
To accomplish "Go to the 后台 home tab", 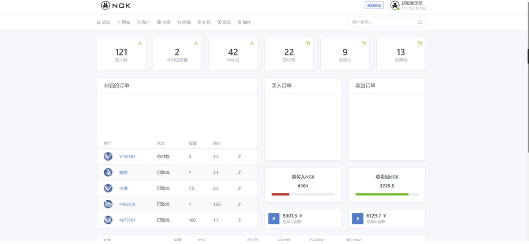I will click(x=103, y=22).
